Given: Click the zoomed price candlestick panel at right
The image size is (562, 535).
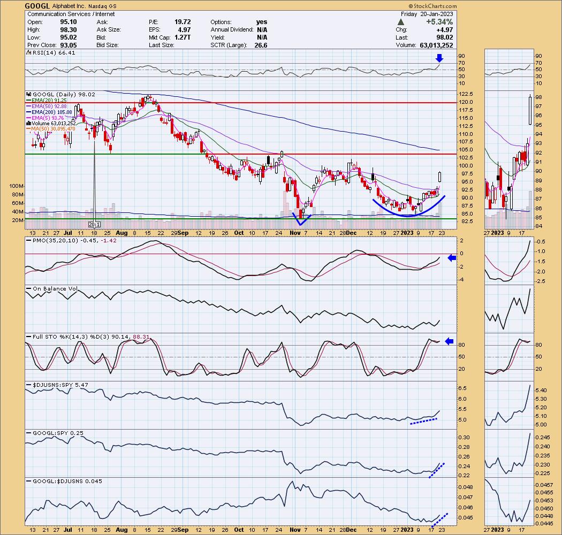Looking at the screenshot, I should coord(508,160).
